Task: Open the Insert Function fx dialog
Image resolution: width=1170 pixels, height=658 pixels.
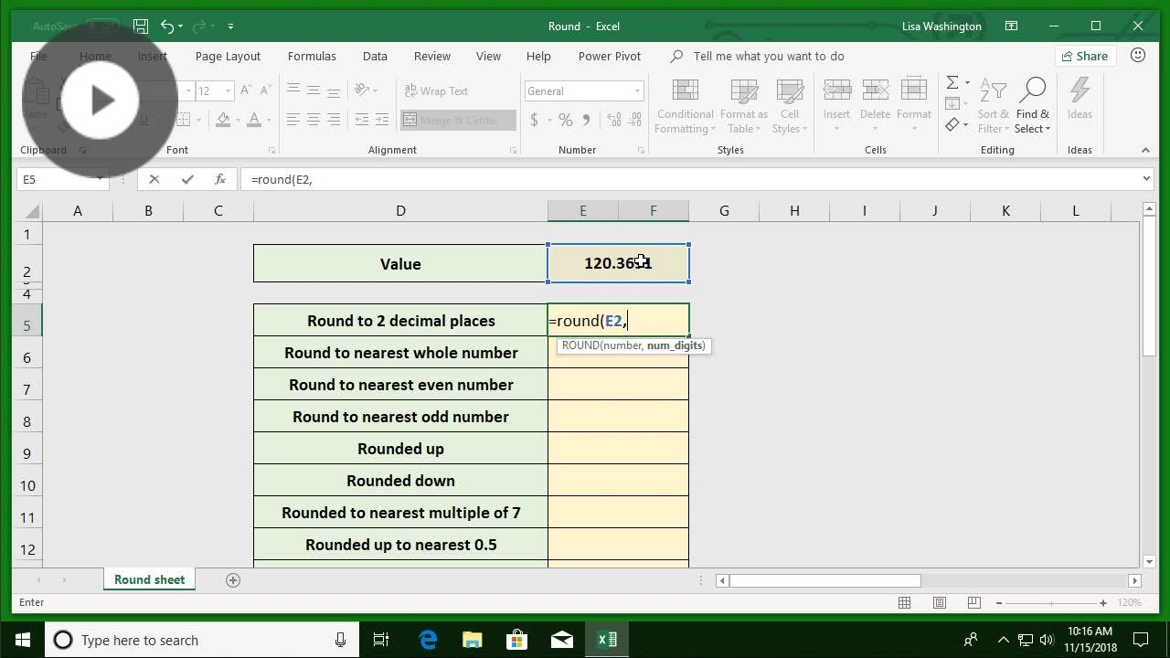Action: click(x=220, y=179)
